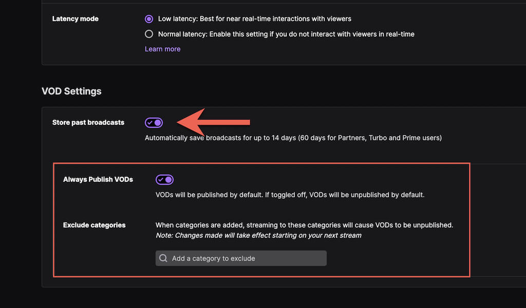Click the VOD Settings heading
This screenshot has height=308, width=526.
(71, 91)
